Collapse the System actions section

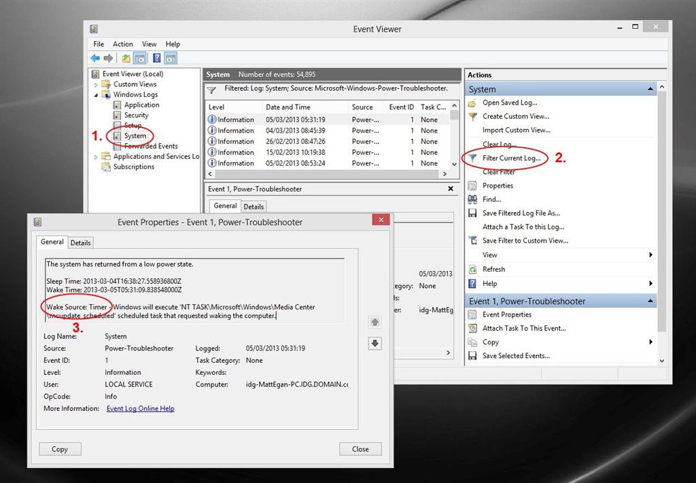click(x=650, y=89)
